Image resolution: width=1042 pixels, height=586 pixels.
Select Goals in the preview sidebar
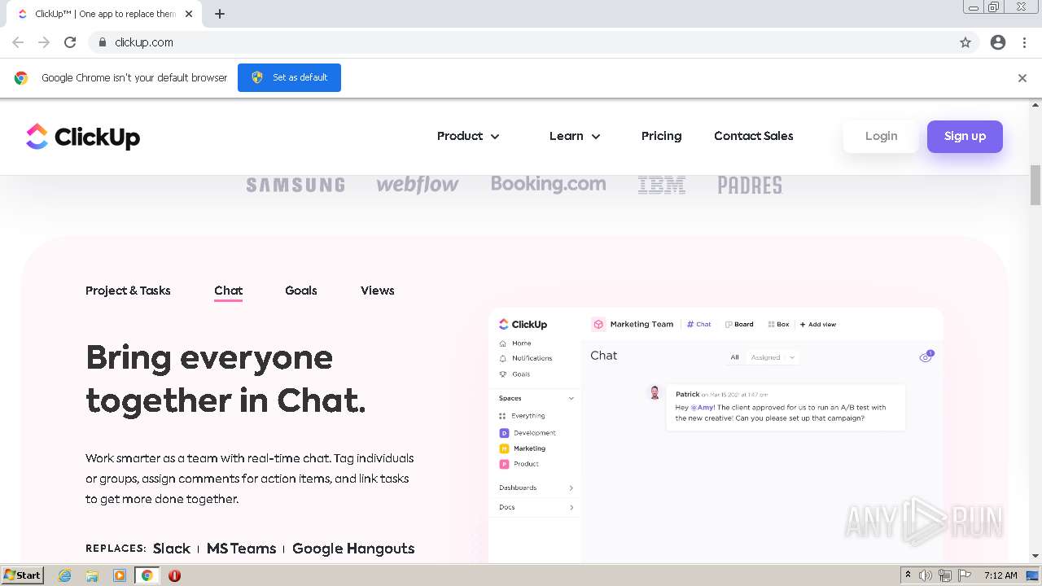[x=514, y=374]
